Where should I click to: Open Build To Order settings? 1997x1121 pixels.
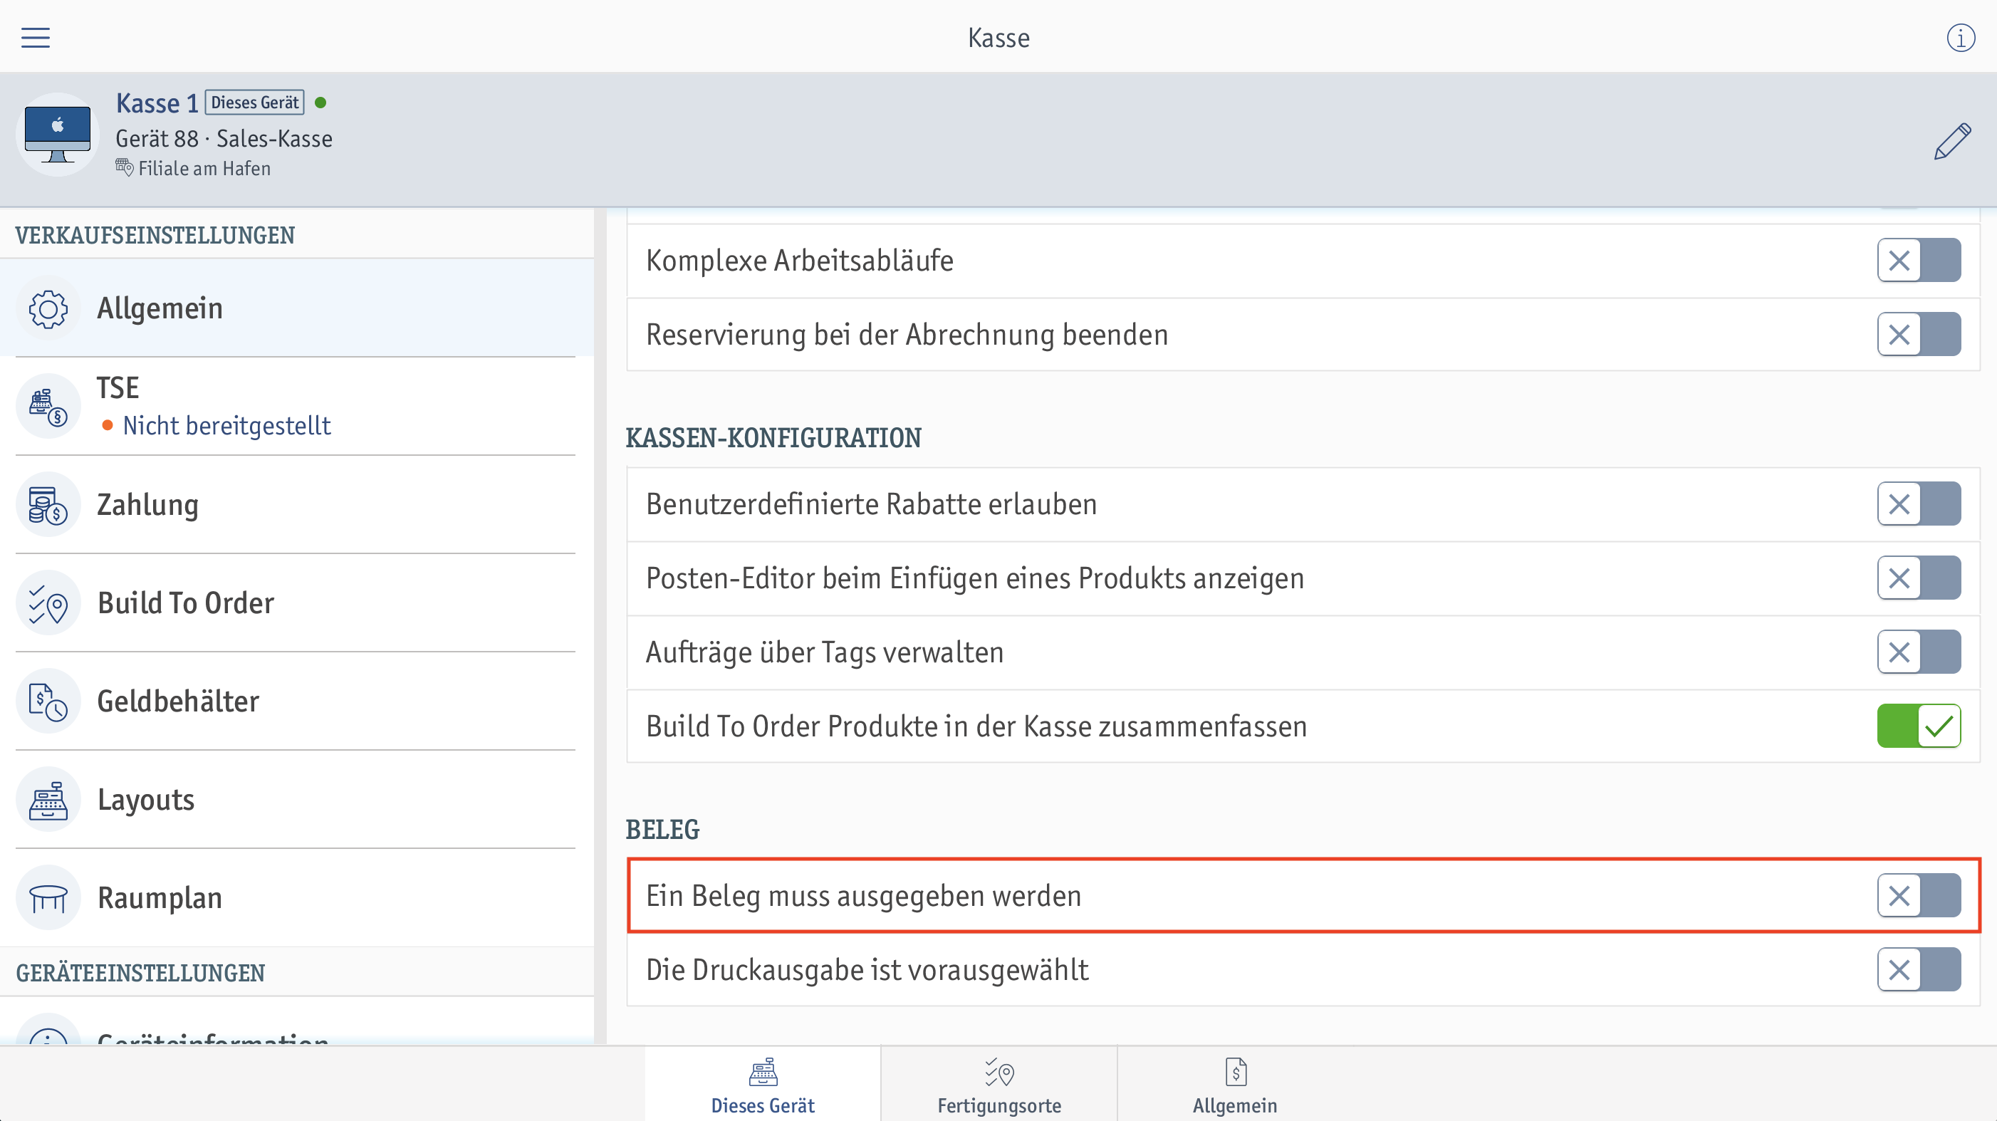coord(297,603)
